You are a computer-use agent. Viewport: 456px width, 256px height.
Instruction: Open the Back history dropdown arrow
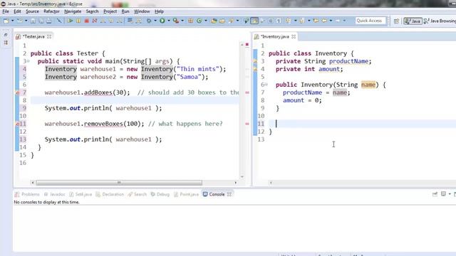tap(331, 21)
